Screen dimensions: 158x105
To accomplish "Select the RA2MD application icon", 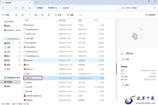I will 25,100.
